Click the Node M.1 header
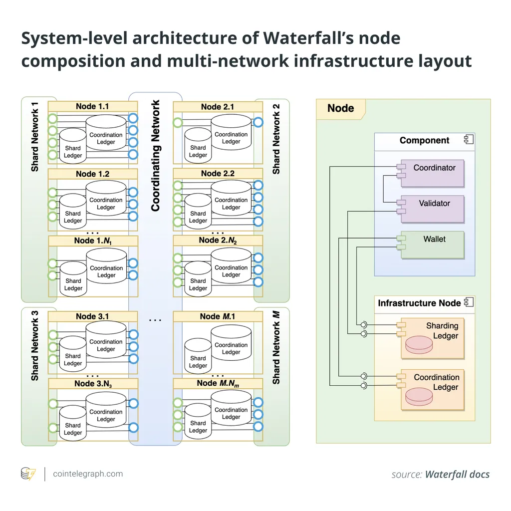The width and height of the screenshot is (511, 511). pos(218,316)
